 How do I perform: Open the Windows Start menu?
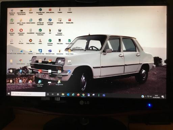[x=9, y=94]
